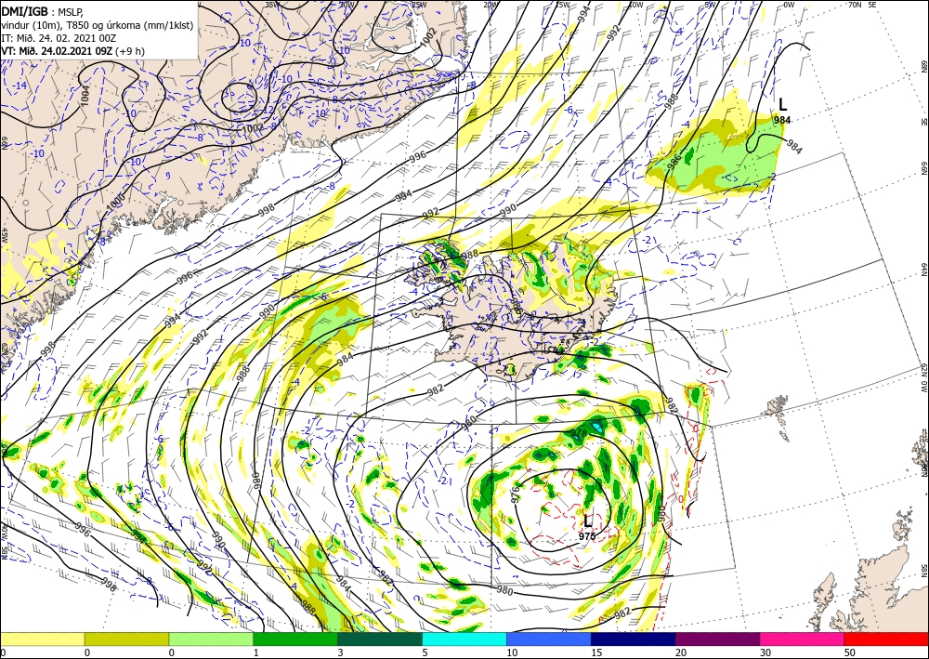Click the "1004" isobar label
The image size is (929, 659).
point(85,97)
